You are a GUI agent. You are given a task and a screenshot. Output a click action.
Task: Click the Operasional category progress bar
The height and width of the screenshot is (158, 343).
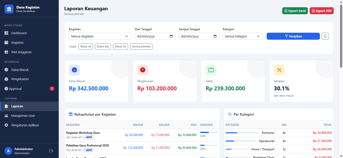[241, 141]
